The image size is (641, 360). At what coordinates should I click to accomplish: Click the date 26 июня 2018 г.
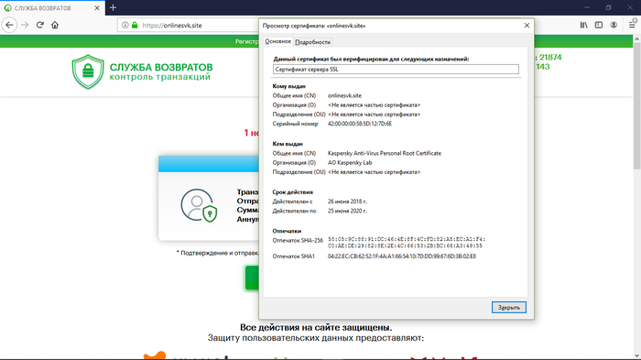[347, 202]
